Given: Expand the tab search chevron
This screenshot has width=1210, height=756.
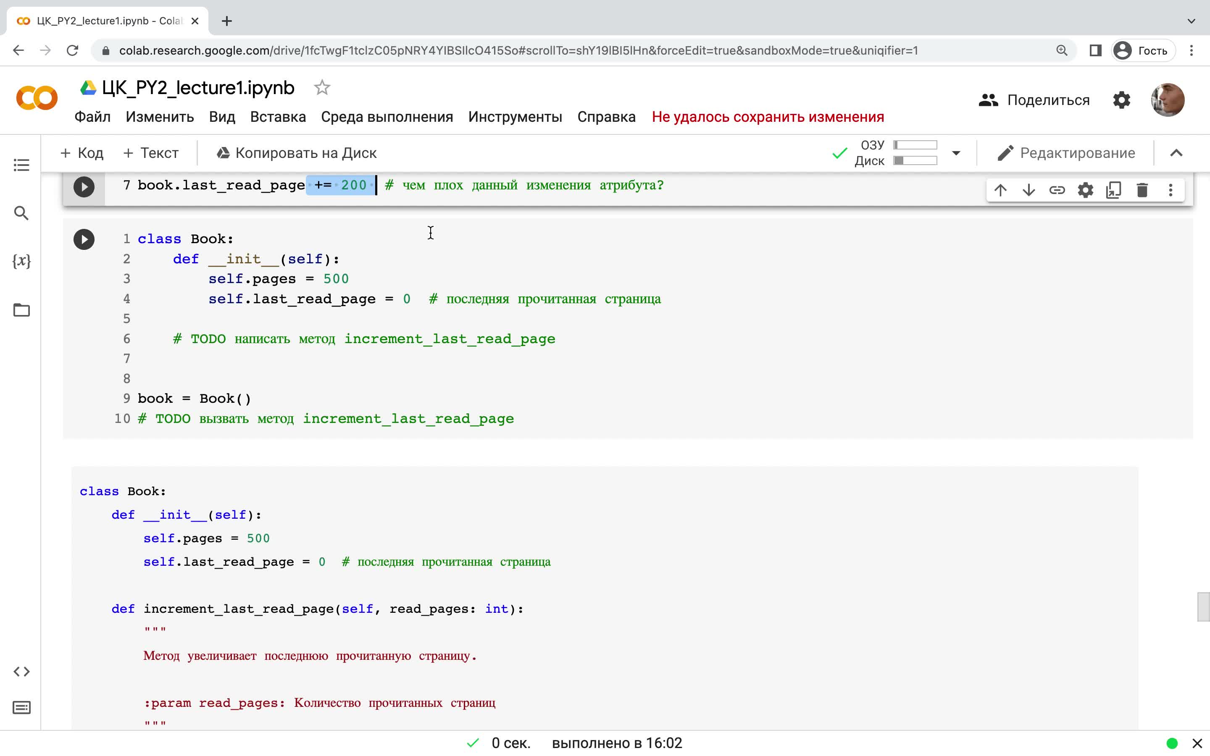Looking at the screenshot, I should [x=1192, y=21].
